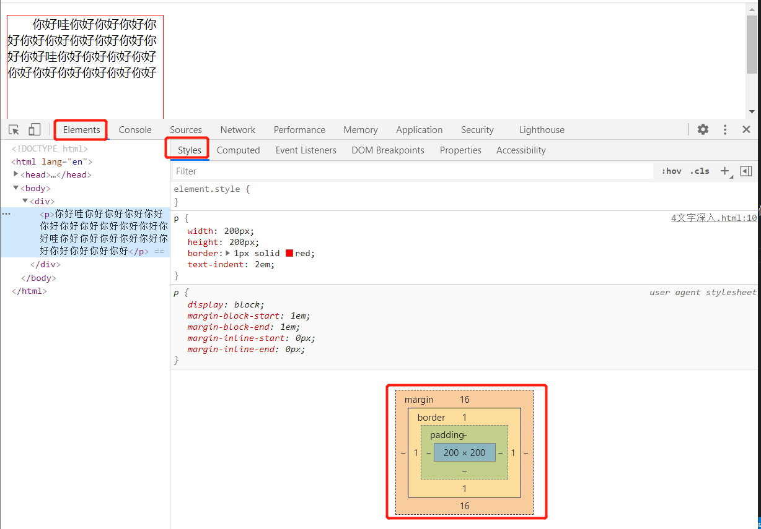The height and width of the screenshot is (529, 761).
Task: Toggle the computed styles sidebar icon
Action: point(746,171)
